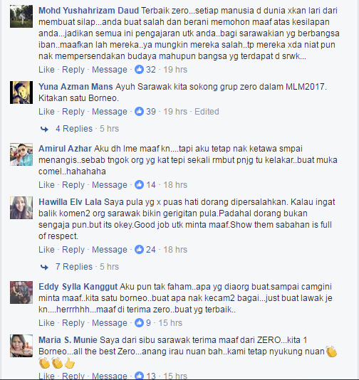View the 14 likes reaction on Amirul's comment

click(x=139, y=185)
